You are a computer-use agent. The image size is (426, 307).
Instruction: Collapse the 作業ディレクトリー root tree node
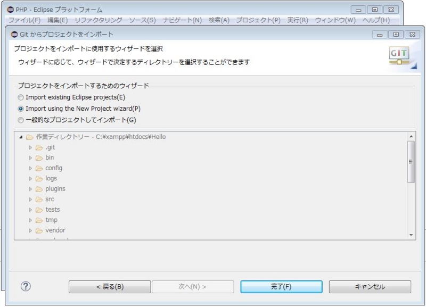(21, 137)
